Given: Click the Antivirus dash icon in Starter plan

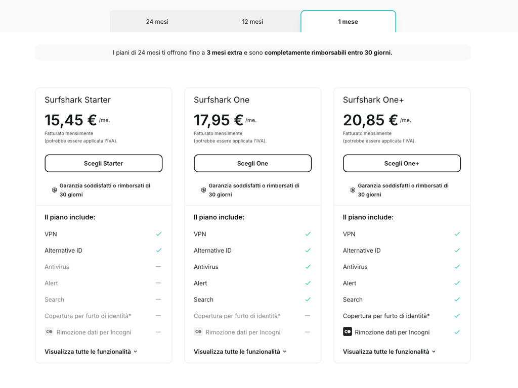Looking at the screenshot, I should pyautogui.click(x=158, y=267).
